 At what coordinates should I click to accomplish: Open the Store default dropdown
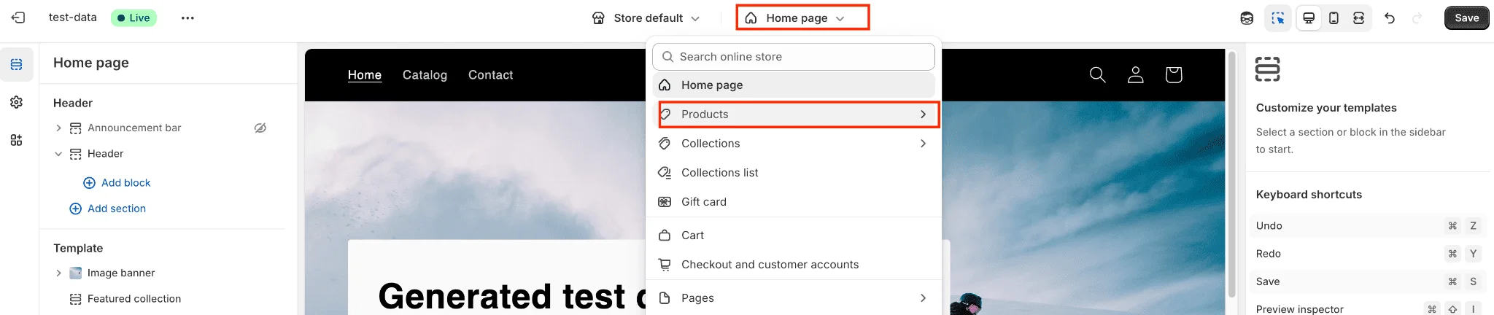coord(646,18)
